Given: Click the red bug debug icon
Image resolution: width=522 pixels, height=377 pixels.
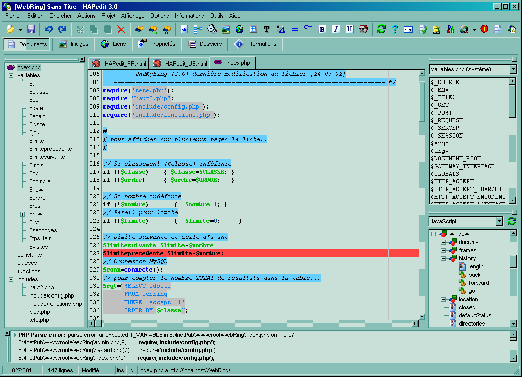Looking at the screenshot, I should tap(484, 29).
